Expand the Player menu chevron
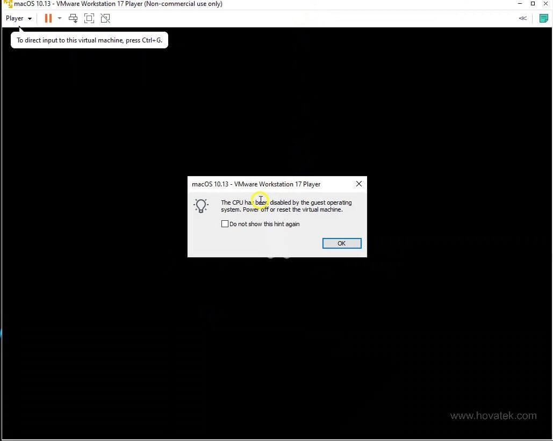Screen dimensions: 553x441 pos(30,18)
